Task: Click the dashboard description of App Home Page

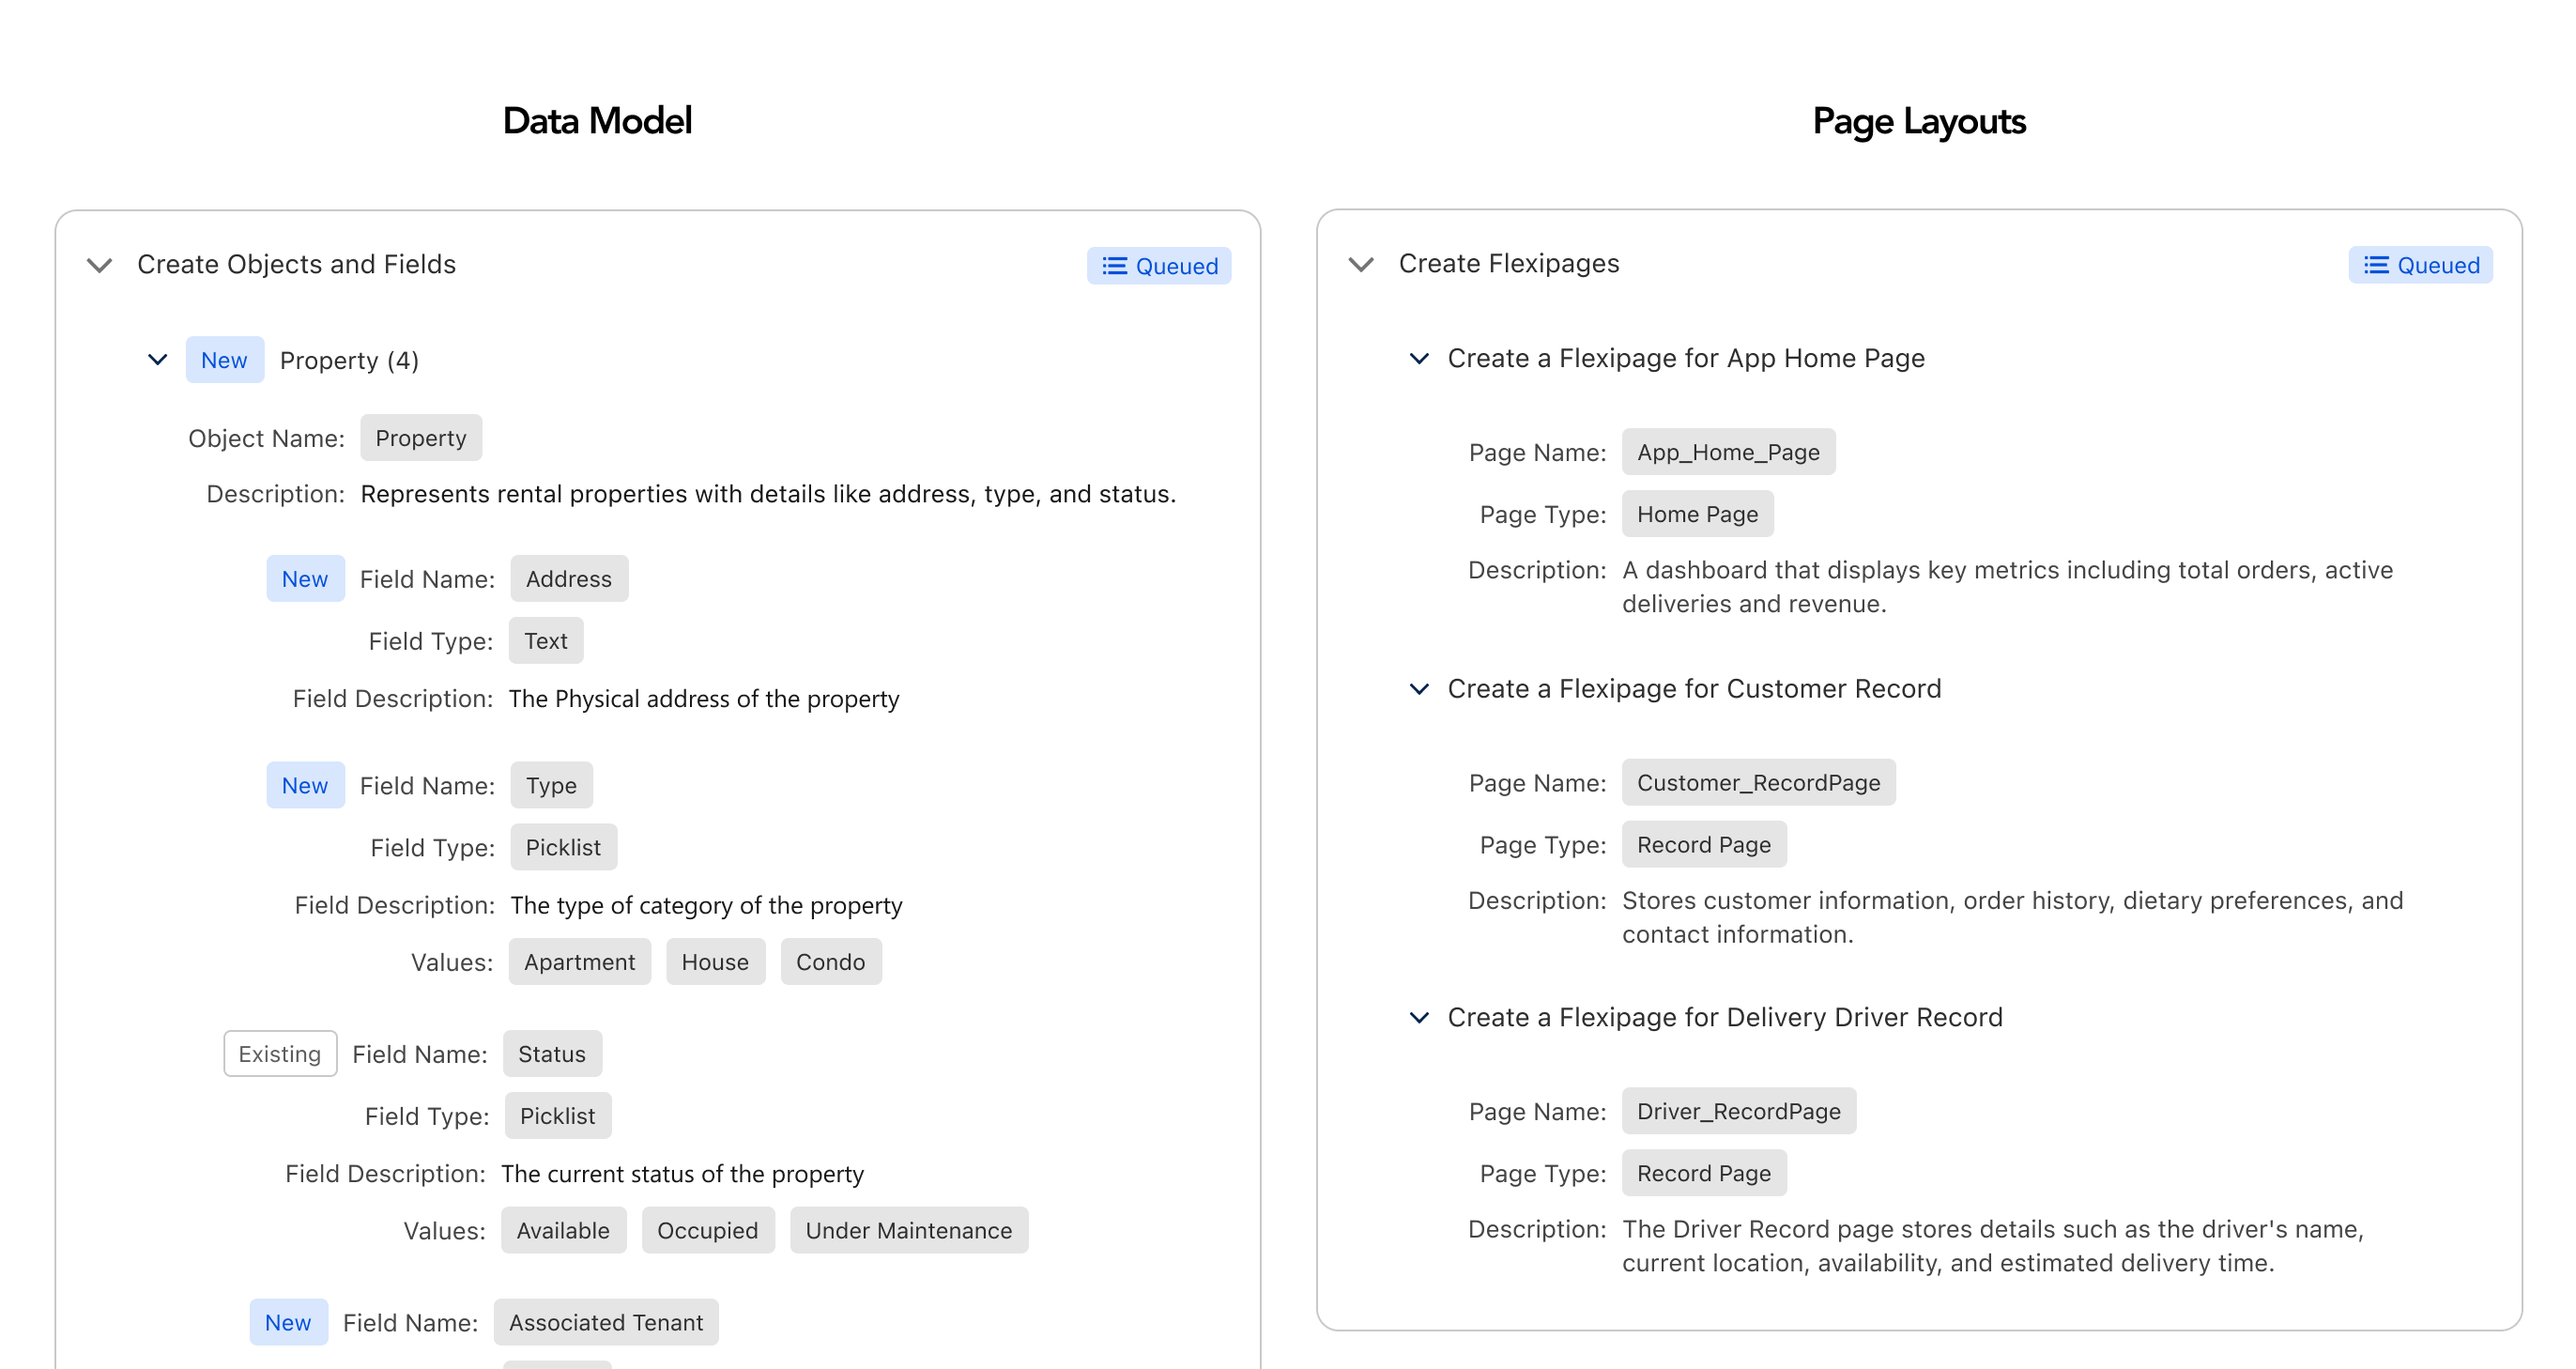Action: click(2007, 587)
